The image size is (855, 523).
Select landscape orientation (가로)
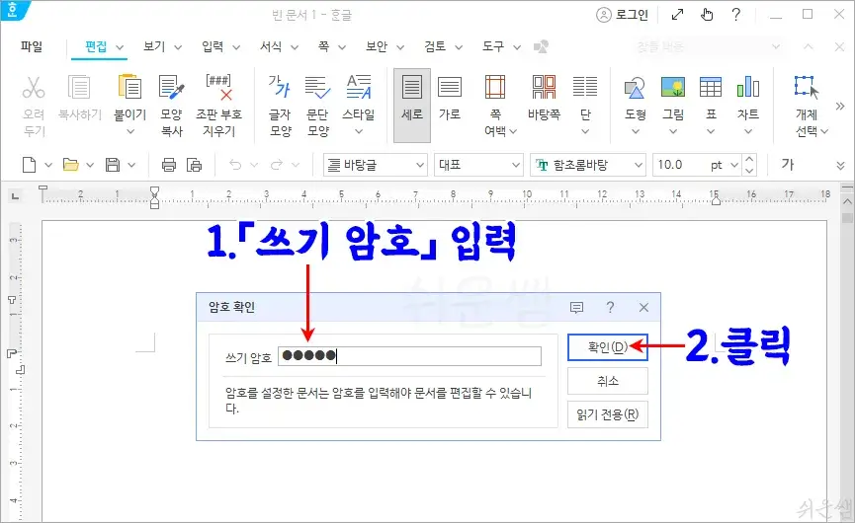pyautogui.click(x=450, y=98)
